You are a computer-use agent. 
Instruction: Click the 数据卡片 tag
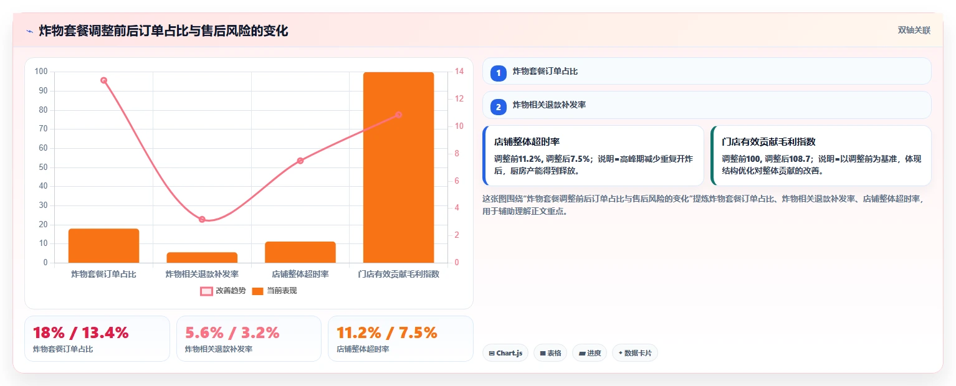(x=635, y=353)
